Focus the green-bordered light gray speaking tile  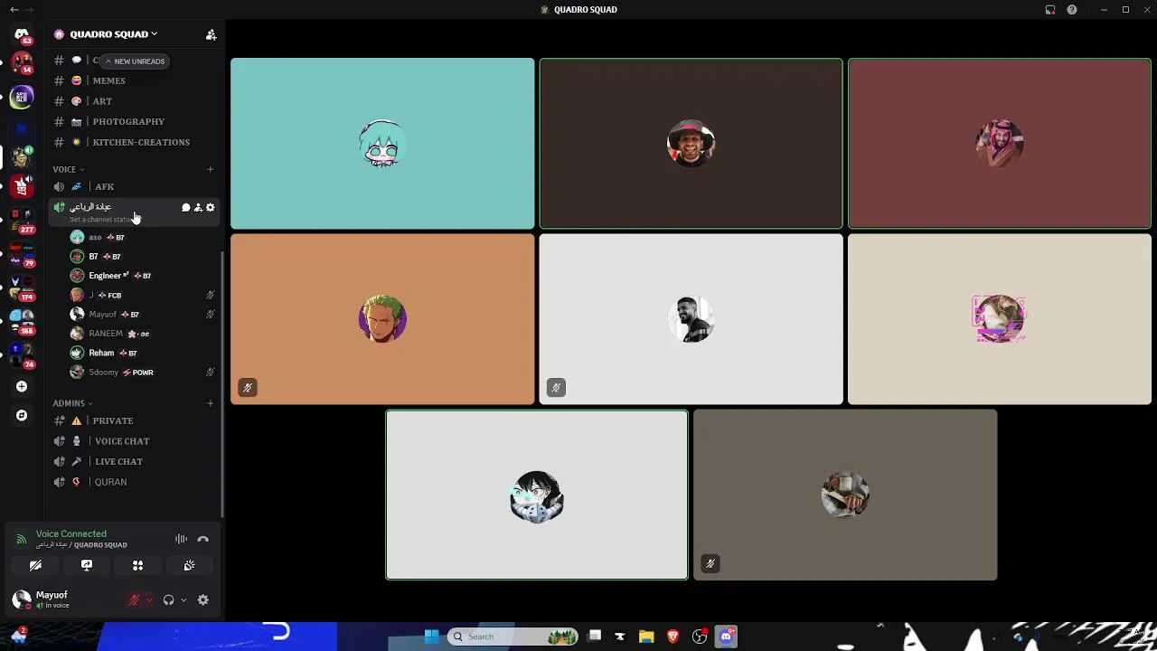coord(537,495)
